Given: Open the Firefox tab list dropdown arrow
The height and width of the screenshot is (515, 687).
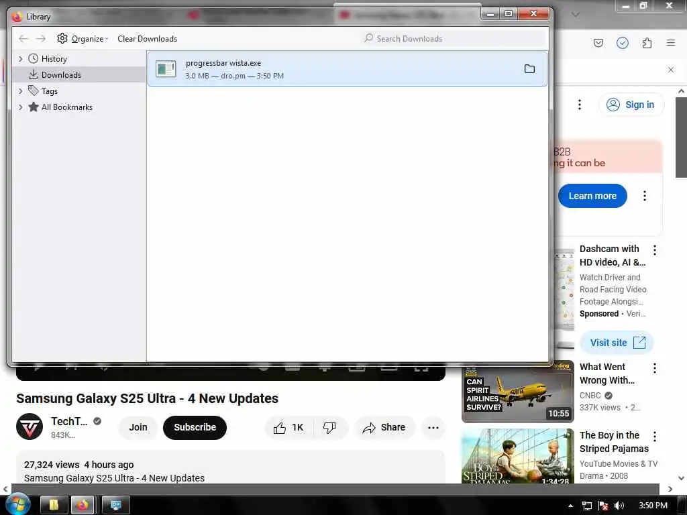Looking at the screenshot, I should [575, 15].
